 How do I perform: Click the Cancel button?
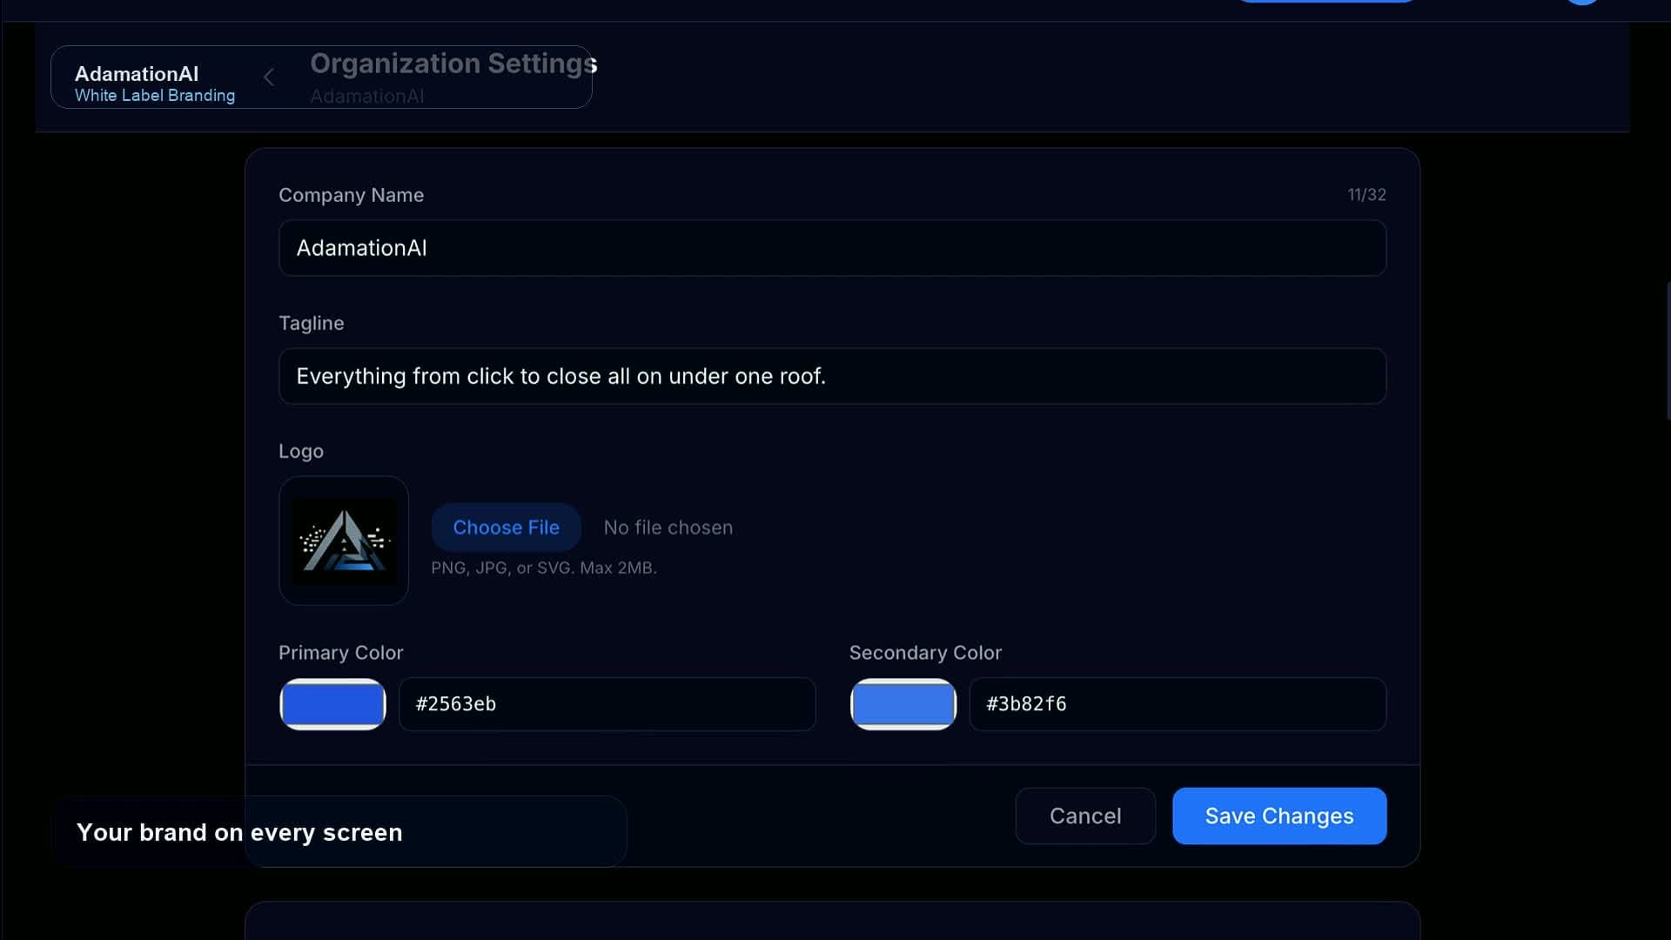tap(1085, 816)
